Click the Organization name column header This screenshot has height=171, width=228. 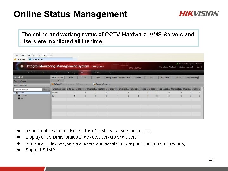click(59, 89)
